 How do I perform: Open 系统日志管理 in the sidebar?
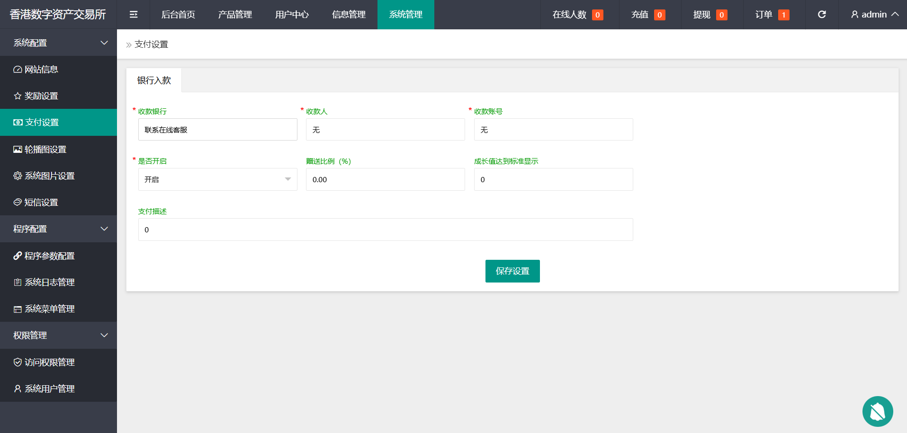[x=58, y=283]
